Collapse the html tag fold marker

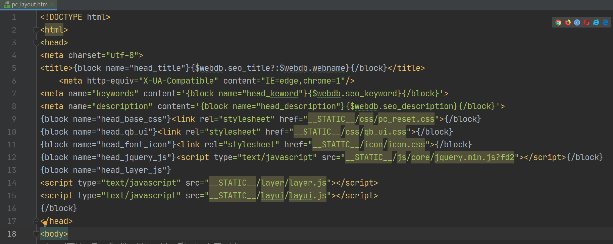pos(36,30)
